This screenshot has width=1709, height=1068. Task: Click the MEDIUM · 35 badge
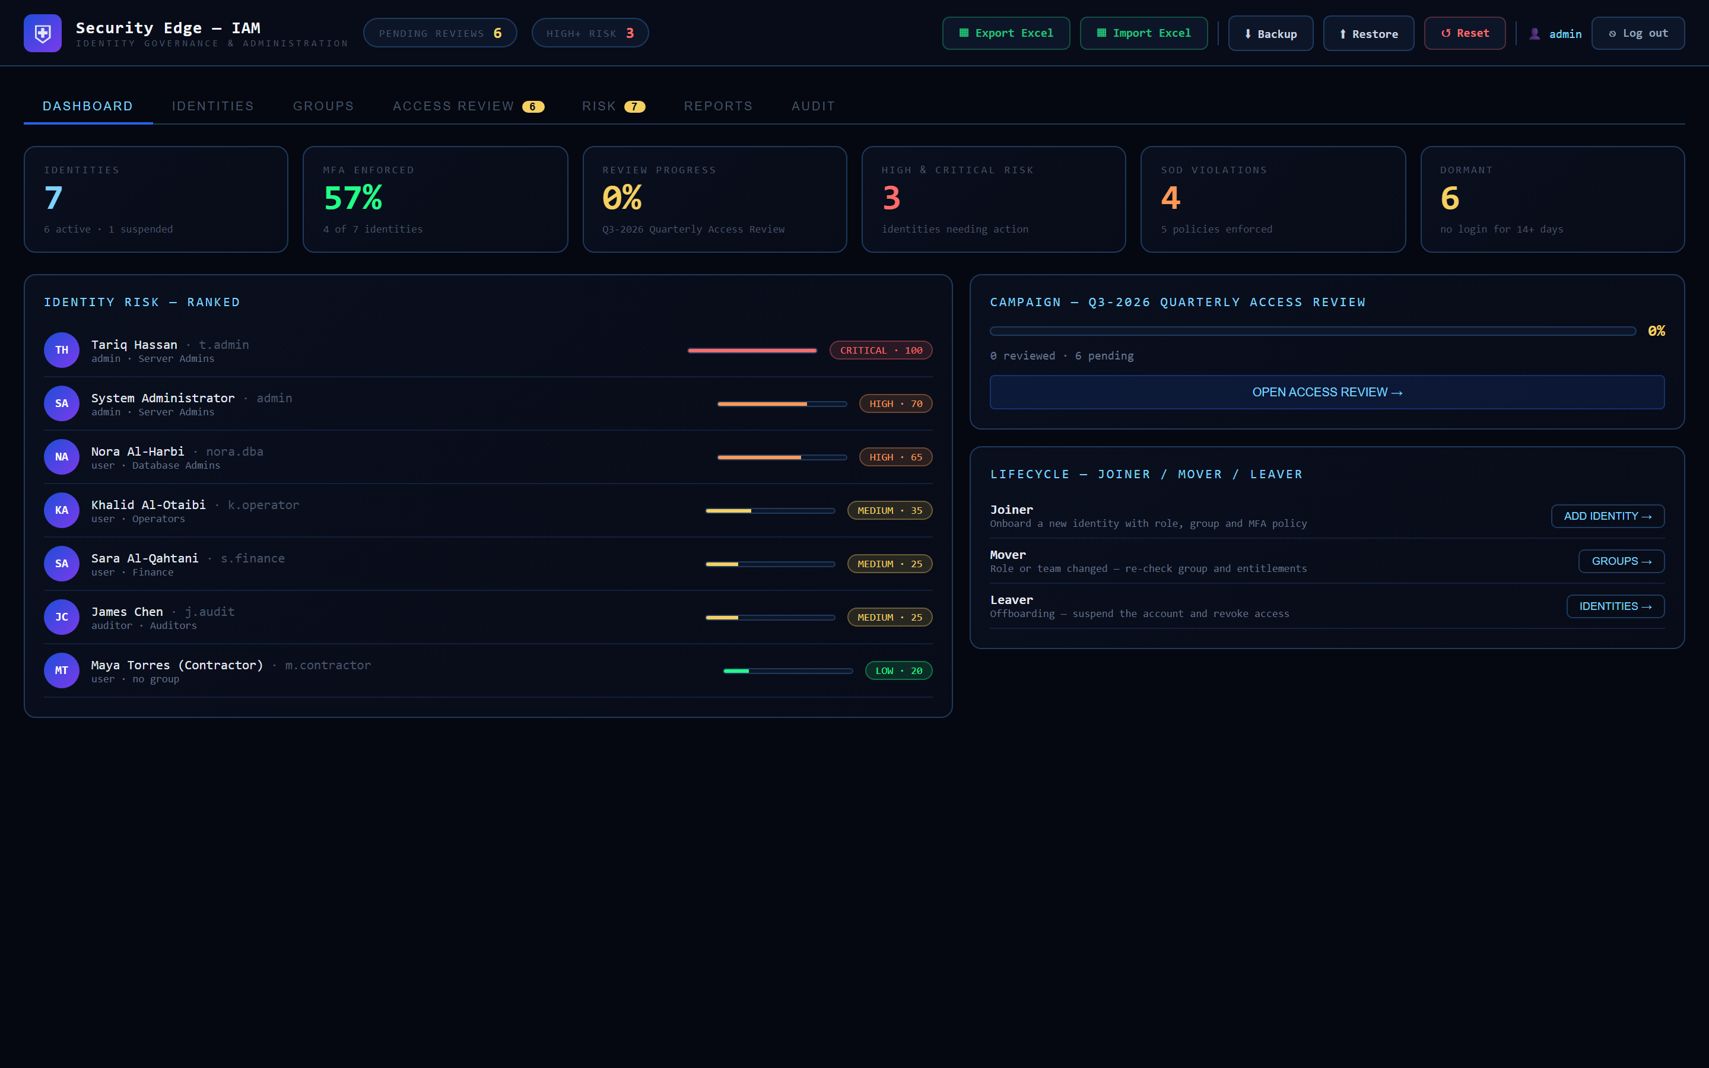890,511
